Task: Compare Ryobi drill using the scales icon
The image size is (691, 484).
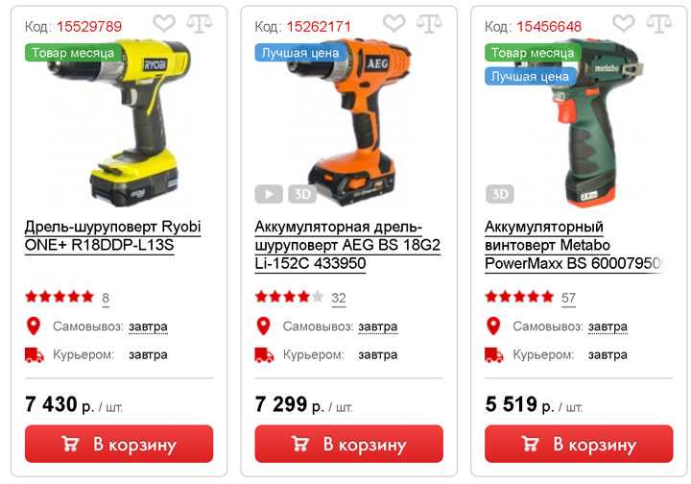Action: 200,23
